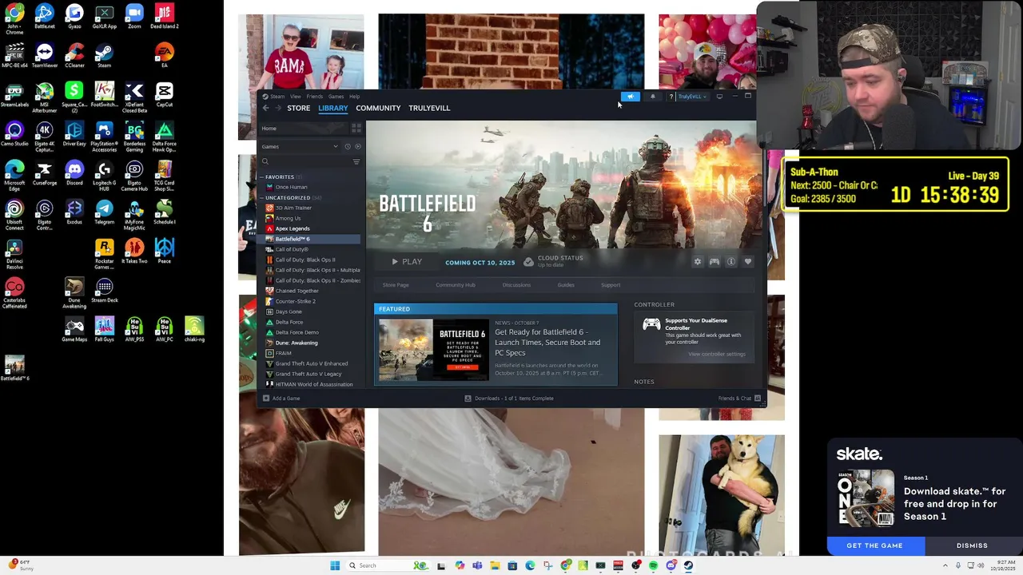
Task: Open the Discord desktop icon
Action: [x=74, y=172]
